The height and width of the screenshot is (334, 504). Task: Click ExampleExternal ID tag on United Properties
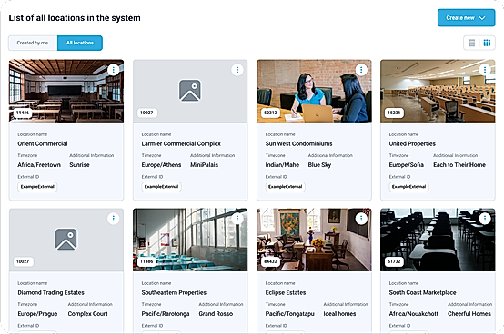coord(408,187)
